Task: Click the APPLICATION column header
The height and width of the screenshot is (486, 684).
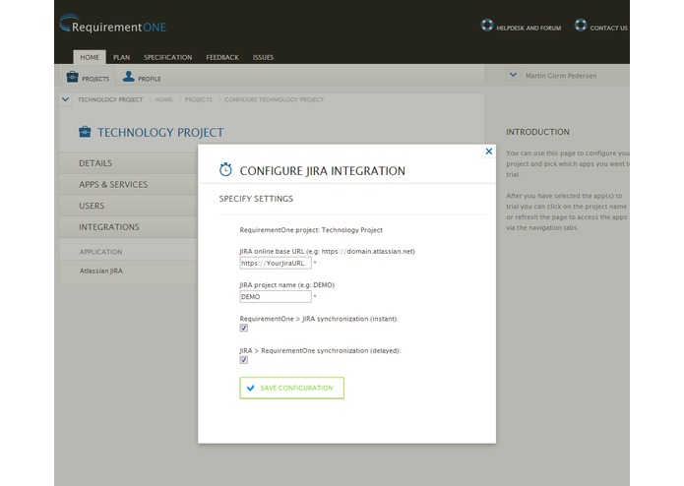Action: (100, 252)
